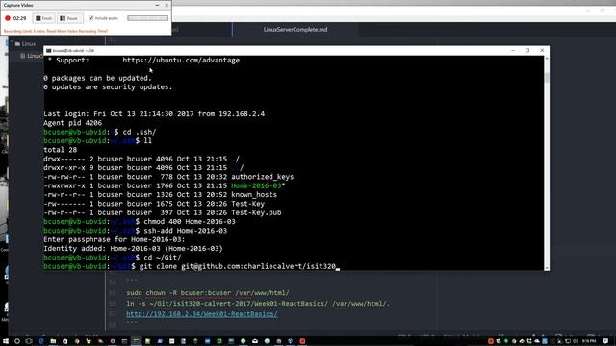Viewport: 616px width, 346px height.
Task: Click the 'sudo chown -R bcuser:bcuser' line in editor
Action: pyautogui.click(x=208, y=292)
